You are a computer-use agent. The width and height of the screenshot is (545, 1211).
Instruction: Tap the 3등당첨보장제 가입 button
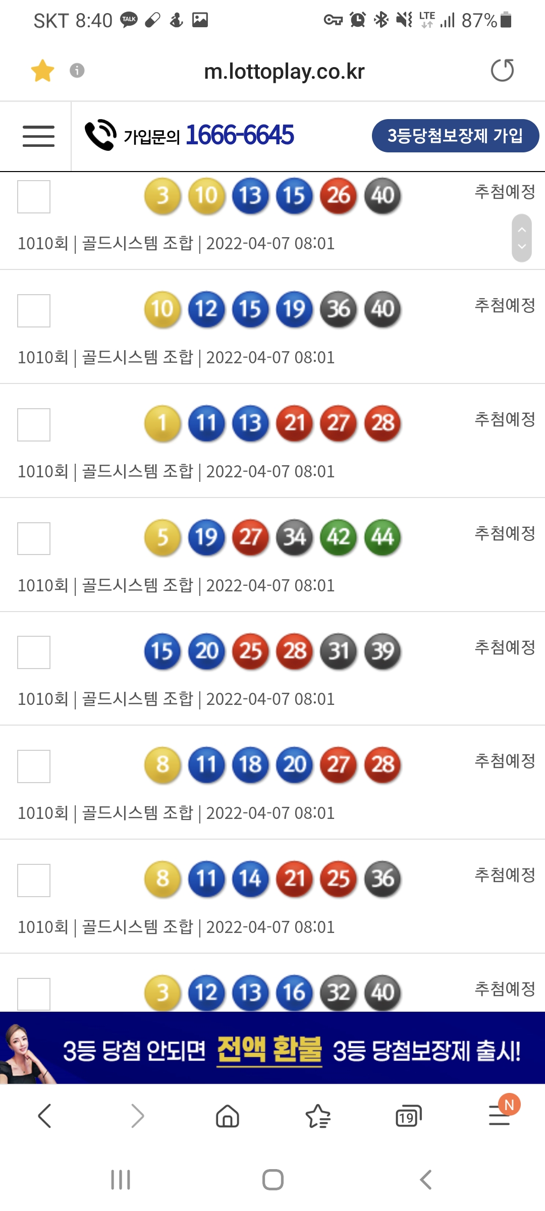click(x=455, y=136)
